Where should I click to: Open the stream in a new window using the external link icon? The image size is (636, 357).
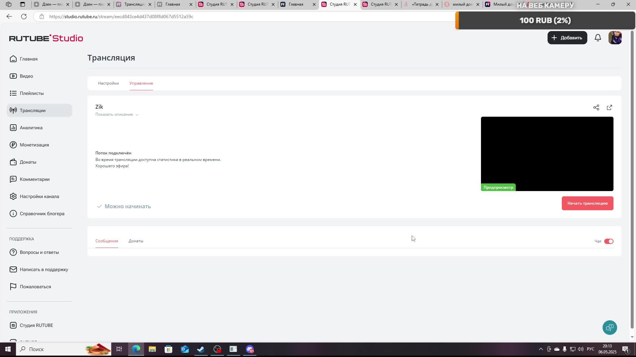click(x=609, y=107)
